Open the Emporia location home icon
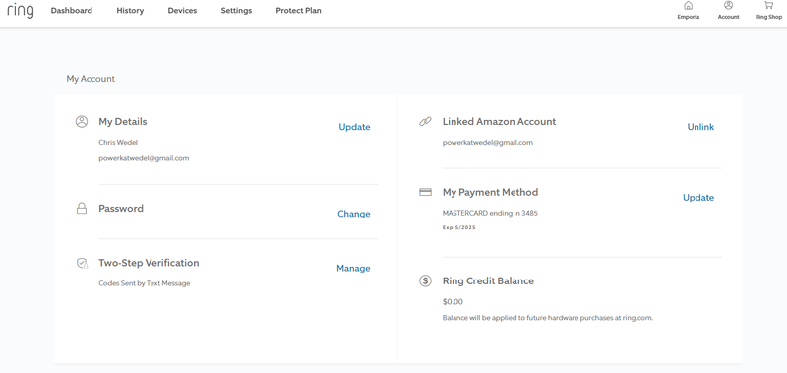 (688, 6)
